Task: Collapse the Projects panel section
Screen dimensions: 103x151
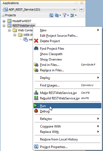Action: (3, 15)
